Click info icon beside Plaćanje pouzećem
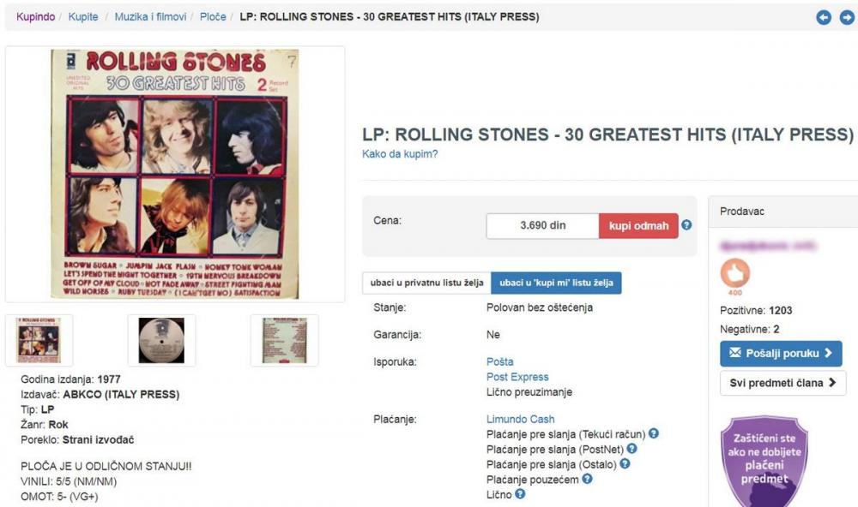This screenshot has height=507, width=858. pyautogui.click(x=588, y=479)
